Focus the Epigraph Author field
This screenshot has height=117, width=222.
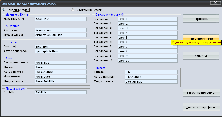pyautogui.click(x=61, y=51)
